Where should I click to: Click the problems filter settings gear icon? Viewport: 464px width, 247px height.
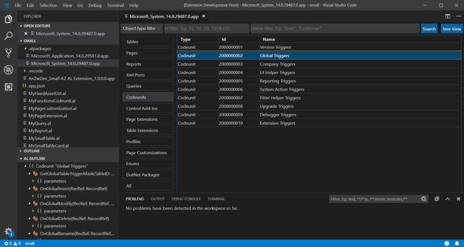(x=423, y=199)
